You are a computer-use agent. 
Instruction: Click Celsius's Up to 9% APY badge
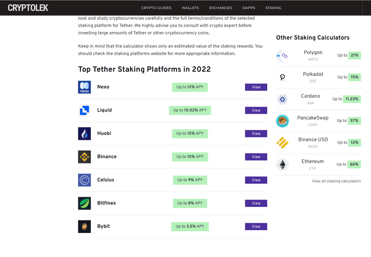pyautogui.click(x=190, y=180)
